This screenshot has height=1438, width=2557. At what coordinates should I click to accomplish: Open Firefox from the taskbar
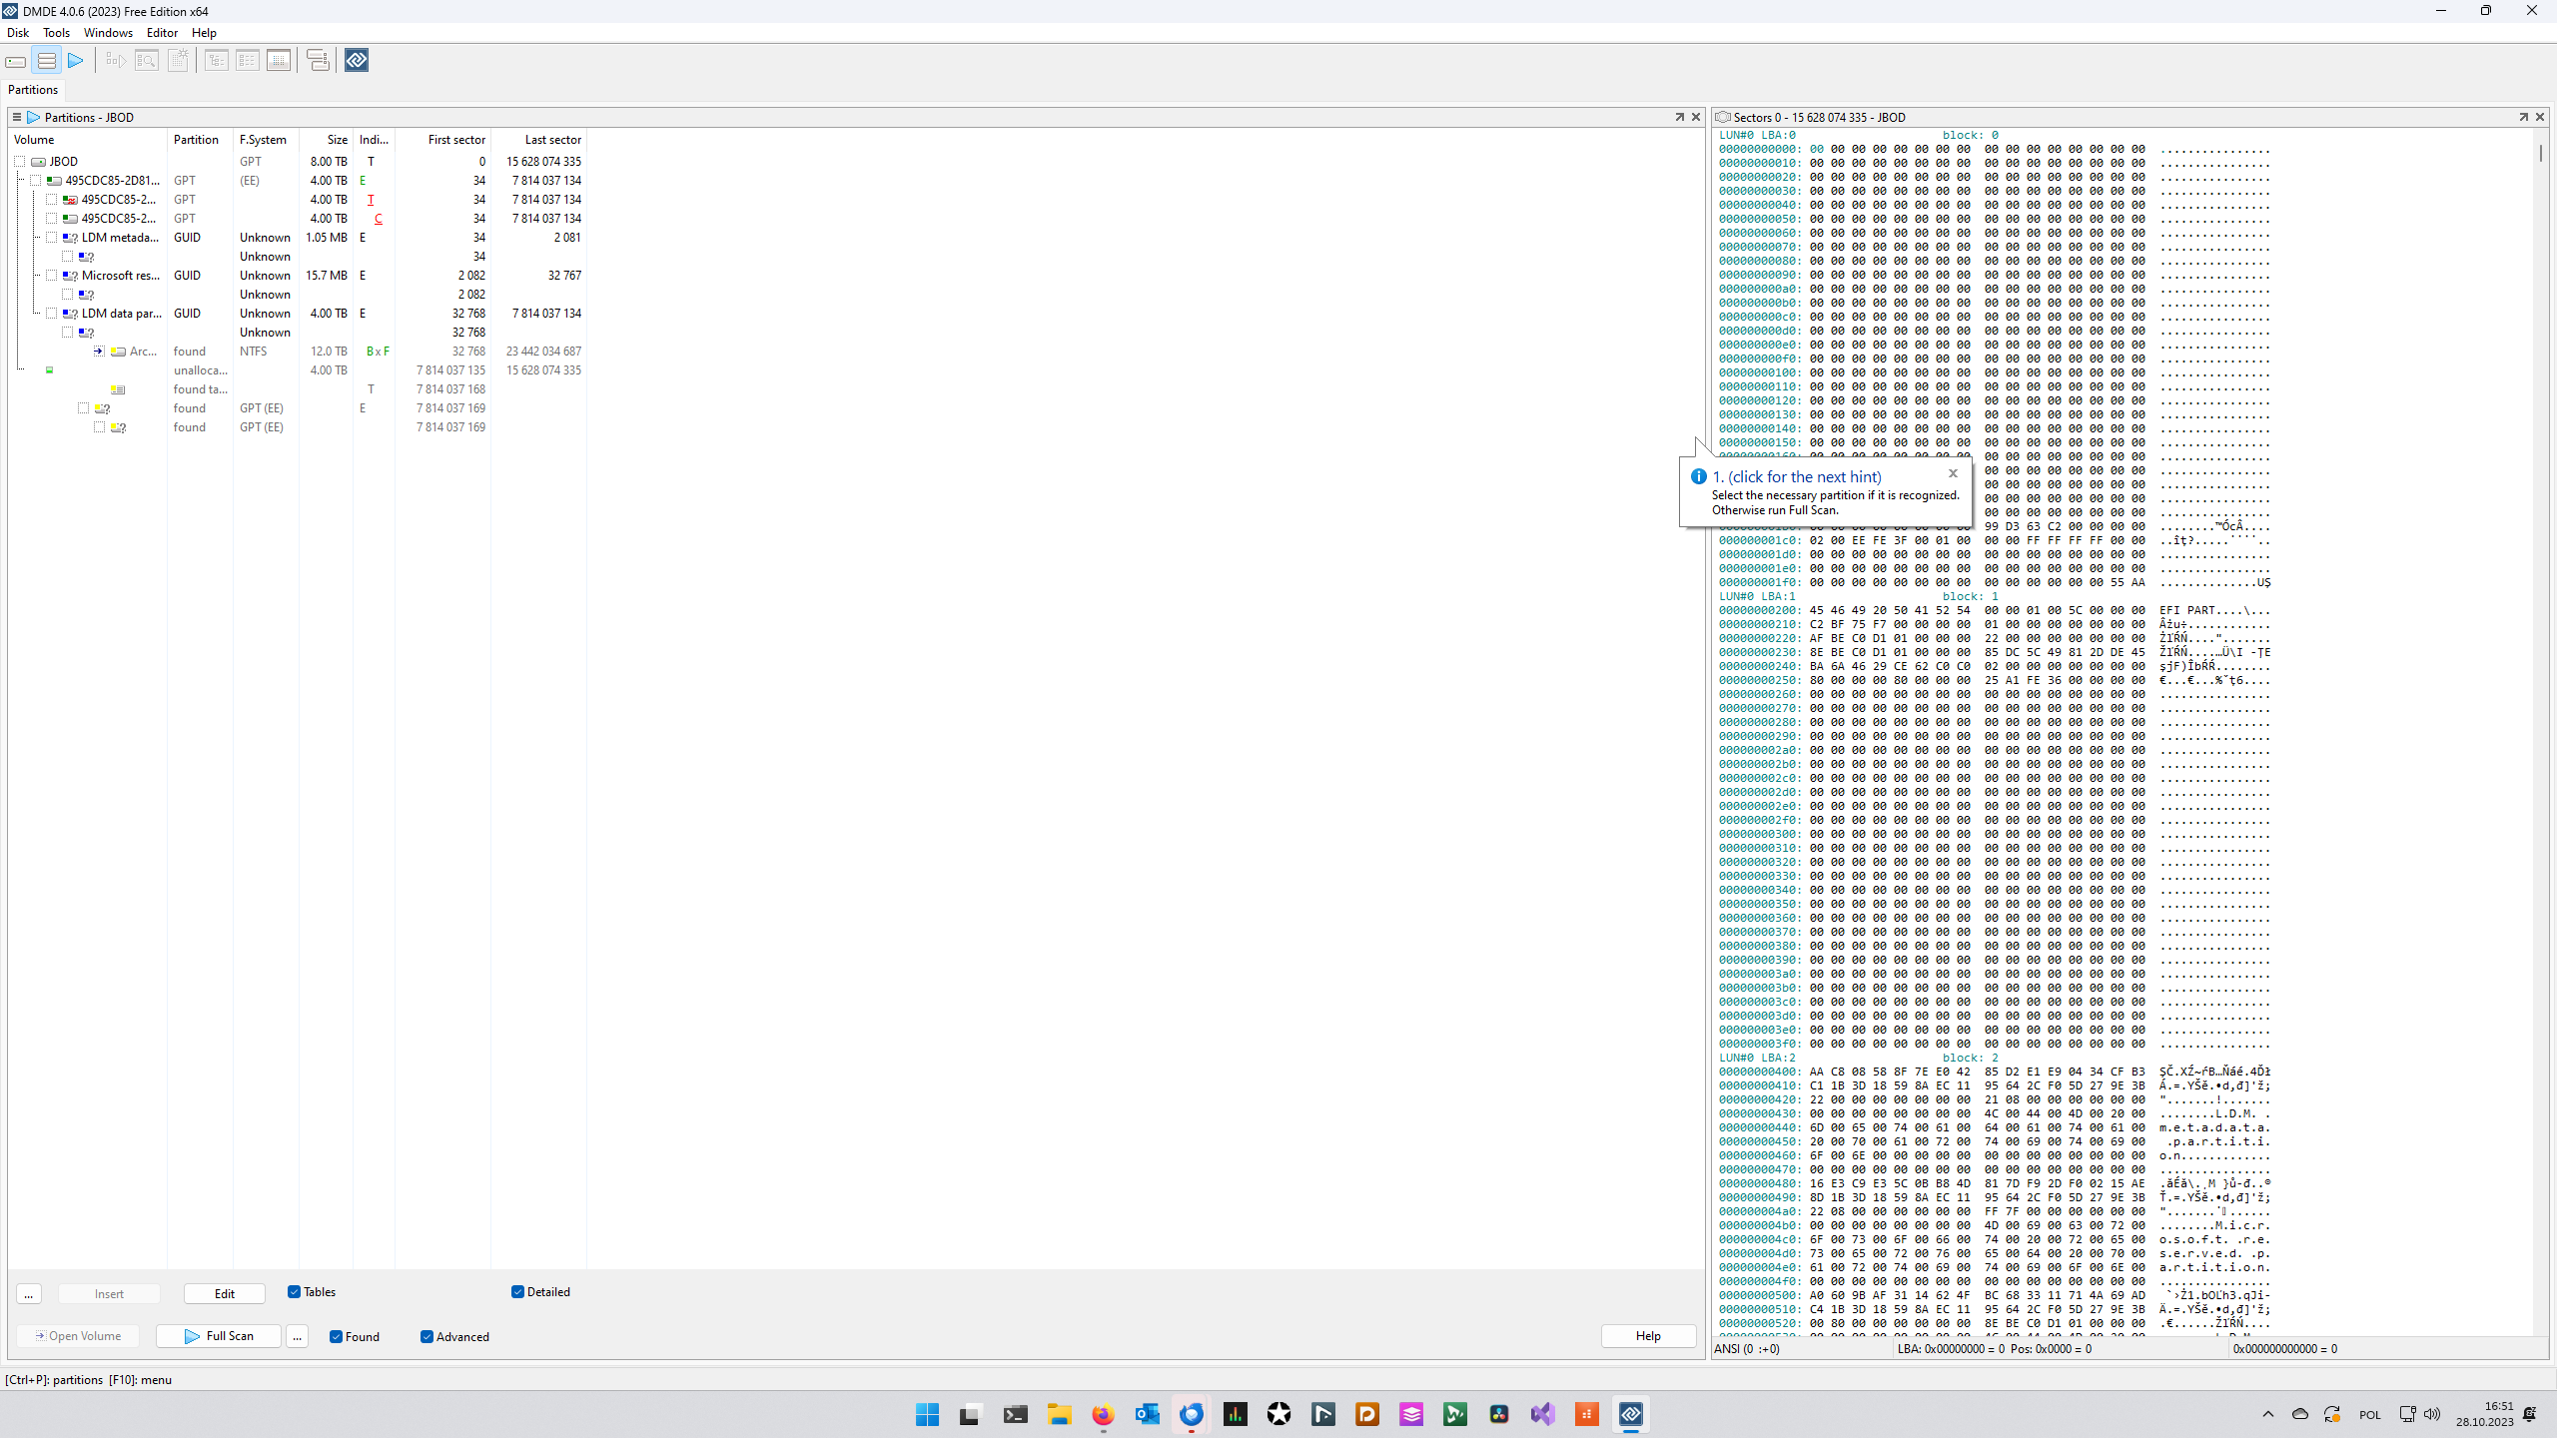pos(1103,1414)
